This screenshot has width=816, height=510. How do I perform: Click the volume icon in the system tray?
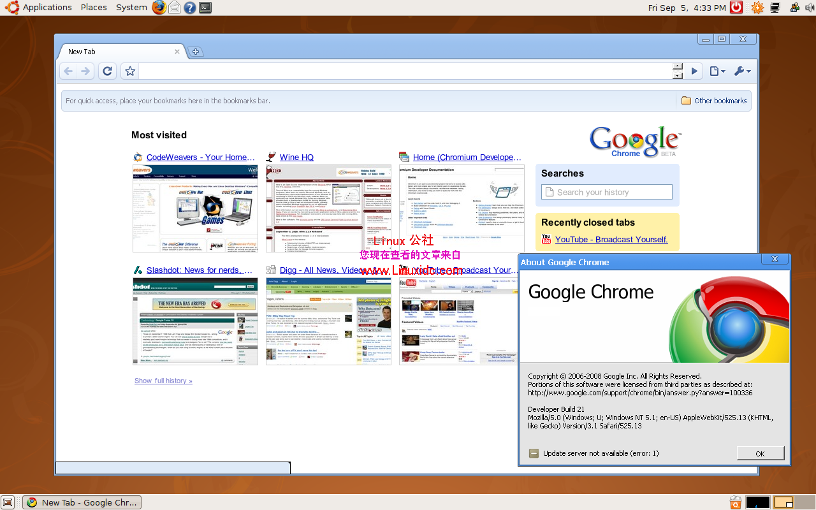[x=809, y=7]
